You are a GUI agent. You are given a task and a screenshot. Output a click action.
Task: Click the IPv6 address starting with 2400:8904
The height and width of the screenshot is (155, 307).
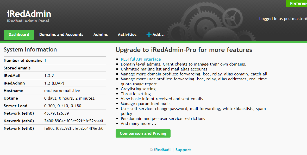[74, 121]
